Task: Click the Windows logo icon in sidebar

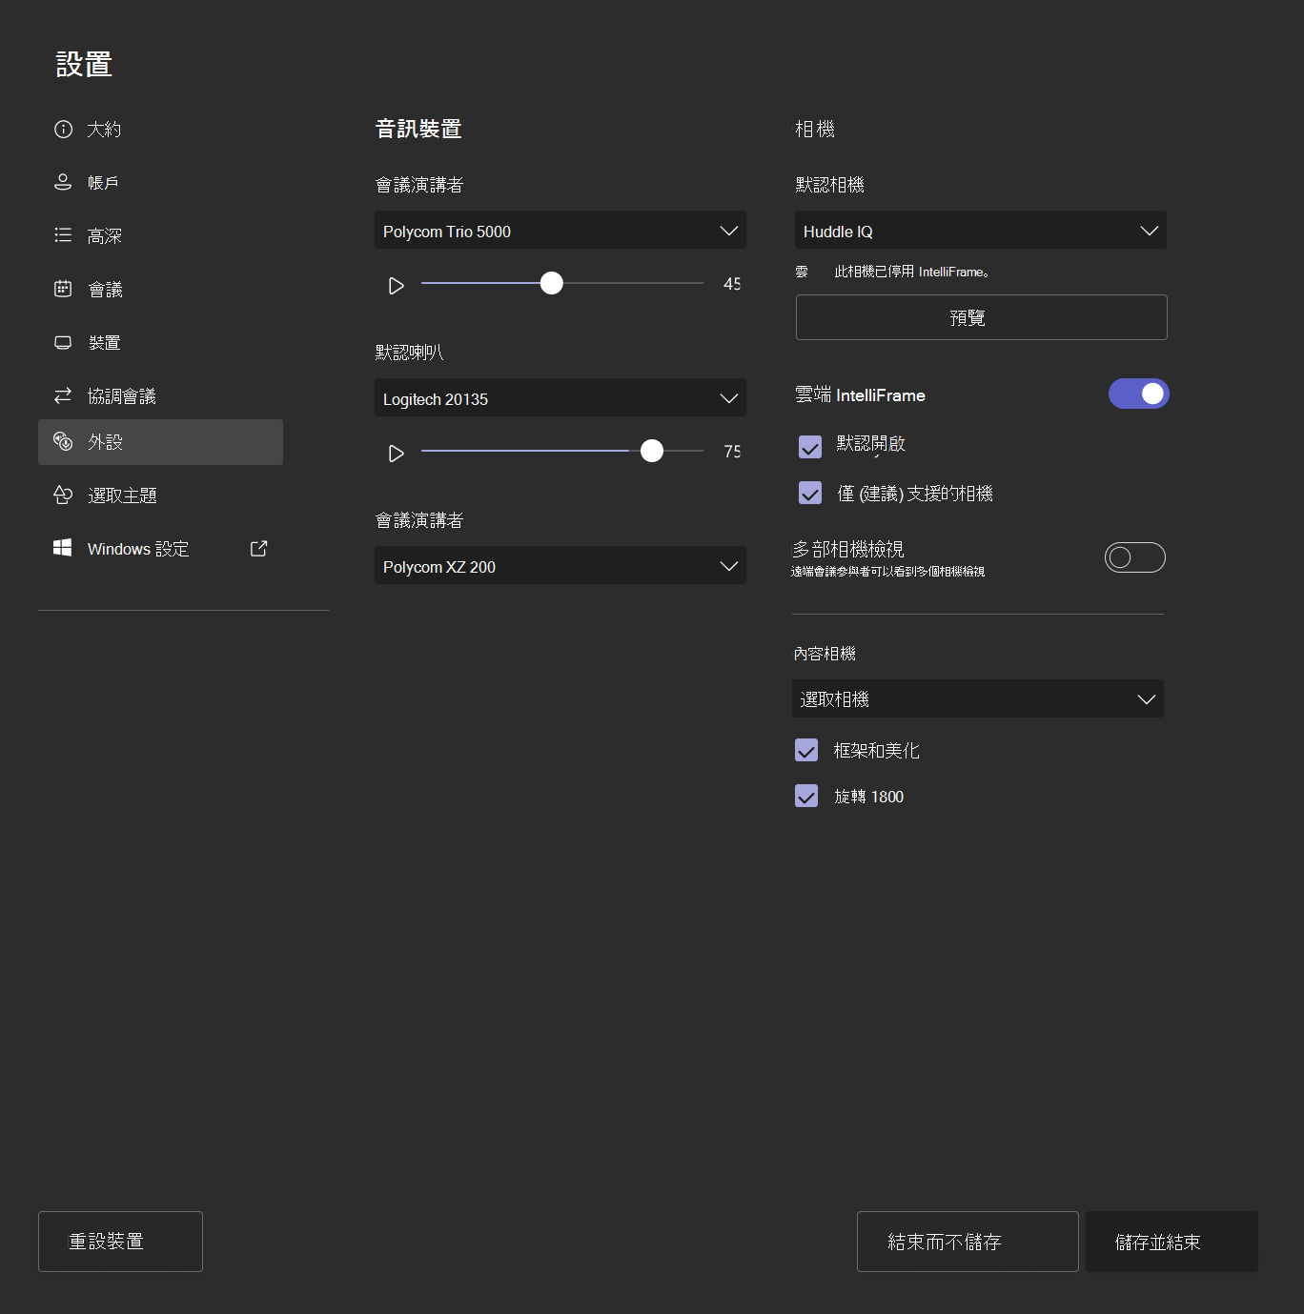Action: pyautogui.click(x=63, y=548)
